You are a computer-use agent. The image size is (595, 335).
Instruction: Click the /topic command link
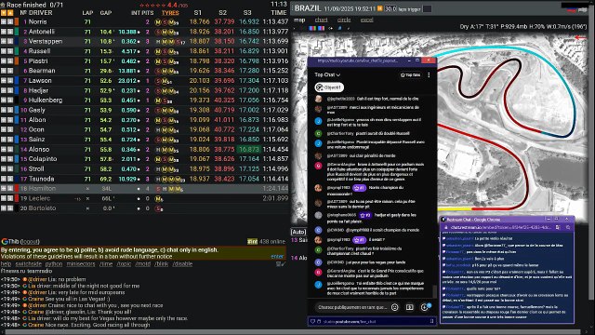tap(124, 264)
